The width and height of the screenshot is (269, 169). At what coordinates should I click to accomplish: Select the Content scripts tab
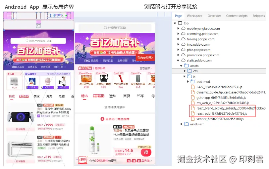click(237, 16)
